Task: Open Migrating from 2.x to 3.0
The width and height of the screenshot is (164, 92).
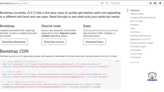Action: point(140,39)
